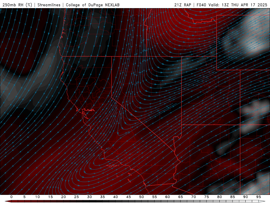Click the colorbar label "70"
270x203 pixels.
click(x=193, y=197)
